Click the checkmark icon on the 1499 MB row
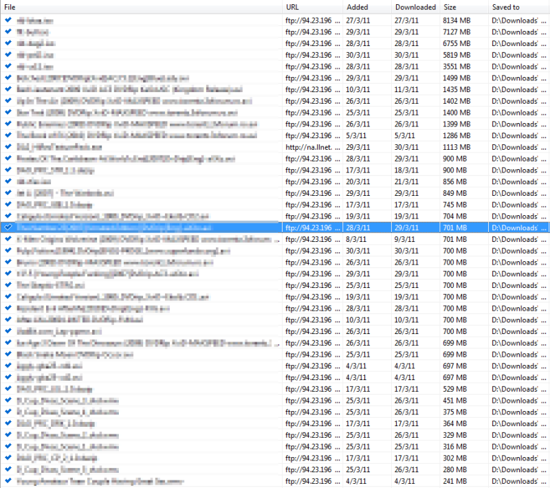550x488 pixels. (x=8, y=78)
